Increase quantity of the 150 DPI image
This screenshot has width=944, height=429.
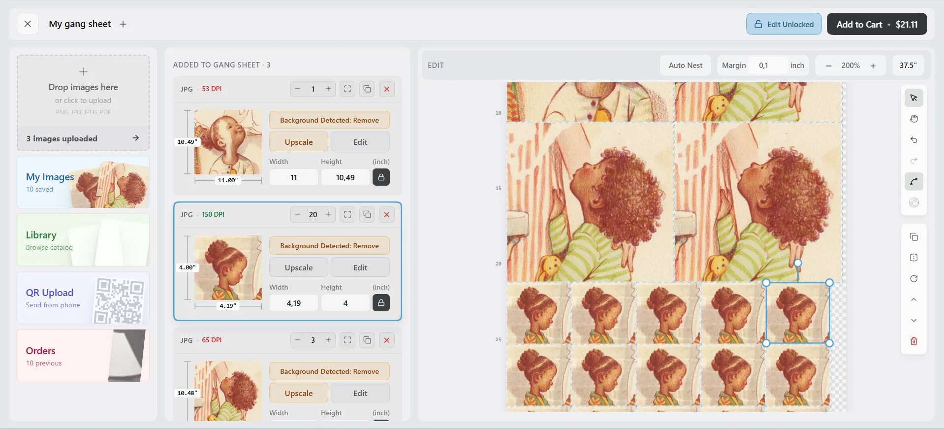coord(328,214)
